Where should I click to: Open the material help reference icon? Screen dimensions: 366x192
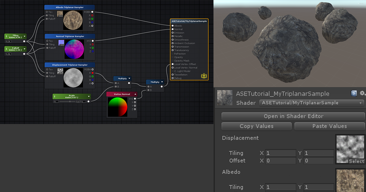(354, 93)
